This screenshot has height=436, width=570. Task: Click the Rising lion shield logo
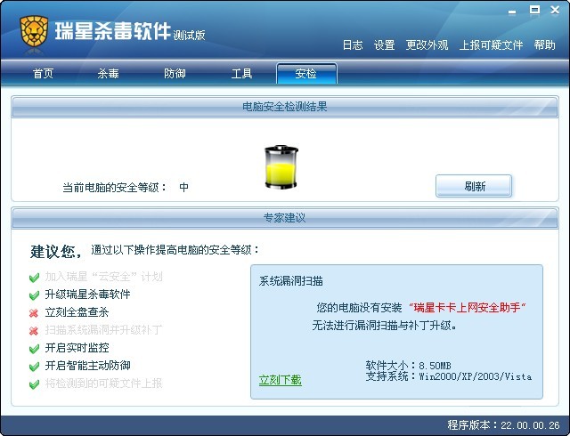34,31
